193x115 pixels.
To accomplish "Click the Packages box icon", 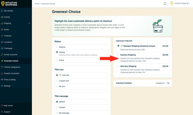I will pos(2,48).
